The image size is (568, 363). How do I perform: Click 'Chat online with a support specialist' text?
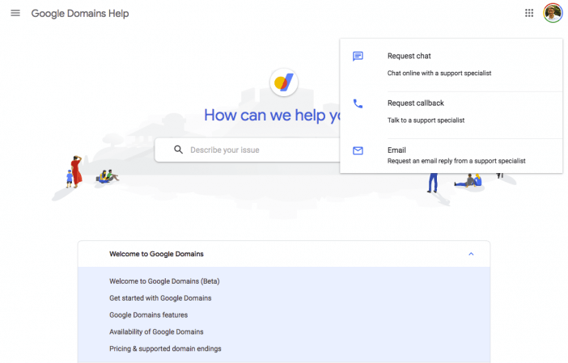click(439, 73)
